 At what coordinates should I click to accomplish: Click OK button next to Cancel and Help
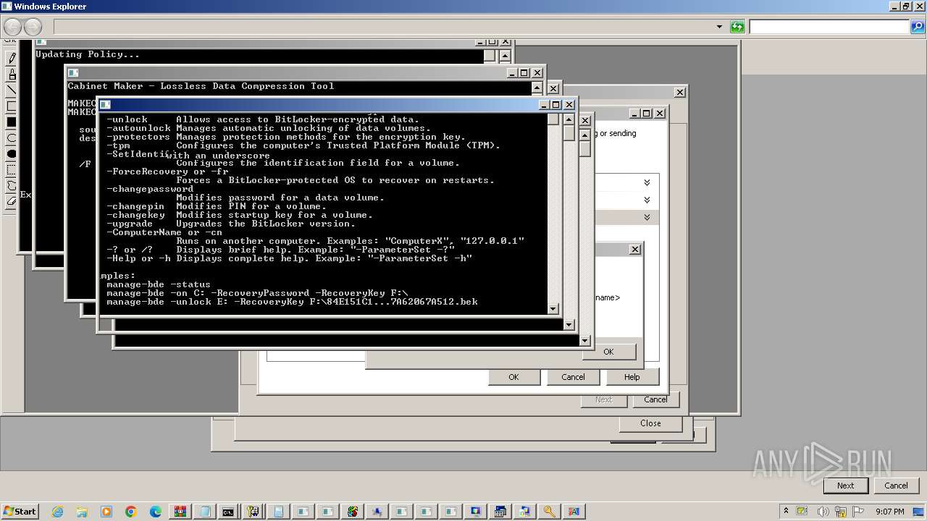click(513, 377)
